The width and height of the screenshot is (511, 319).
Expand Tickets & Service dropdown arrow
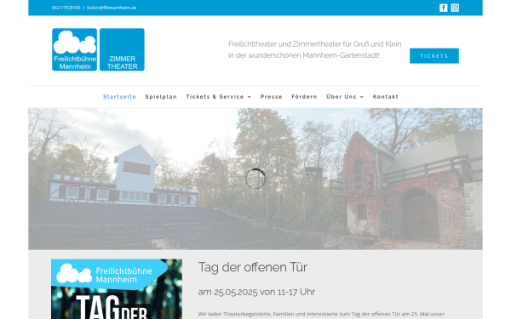[250, 97]
